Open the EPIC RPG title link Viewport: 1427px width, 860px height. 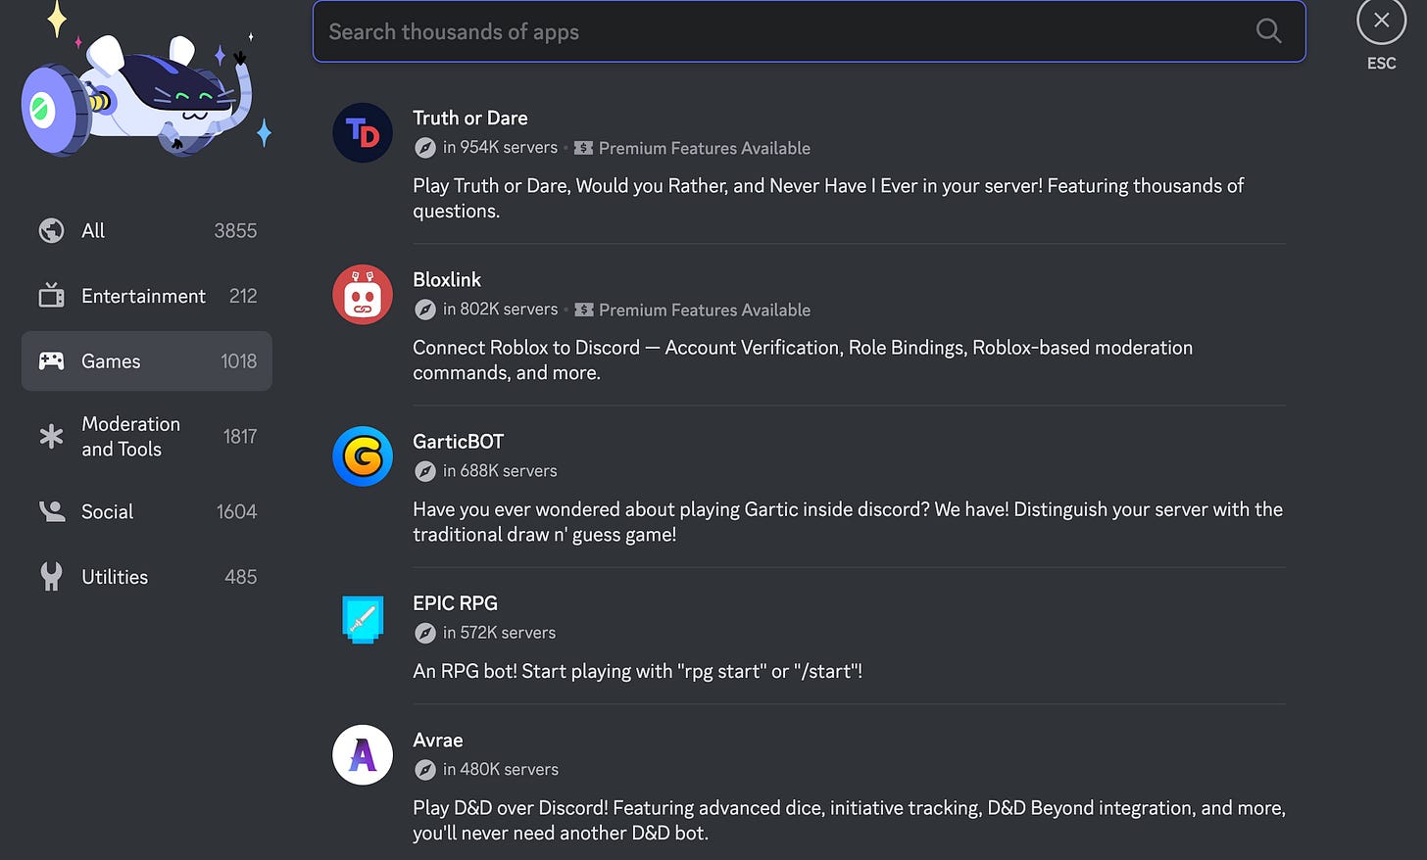[x=455, y=602]
